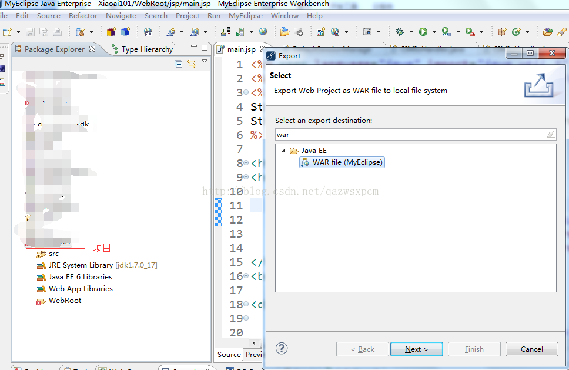Click the Back button
The image size is (569, 370).
click(x=363, y=349)
